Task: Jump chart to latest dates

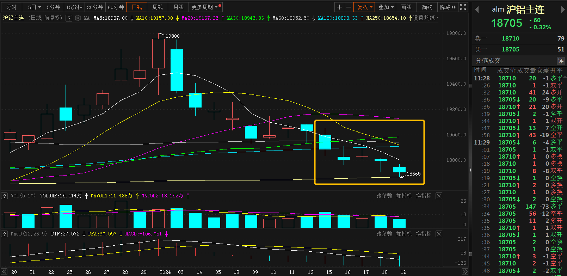Action: (x=465, y=272)
